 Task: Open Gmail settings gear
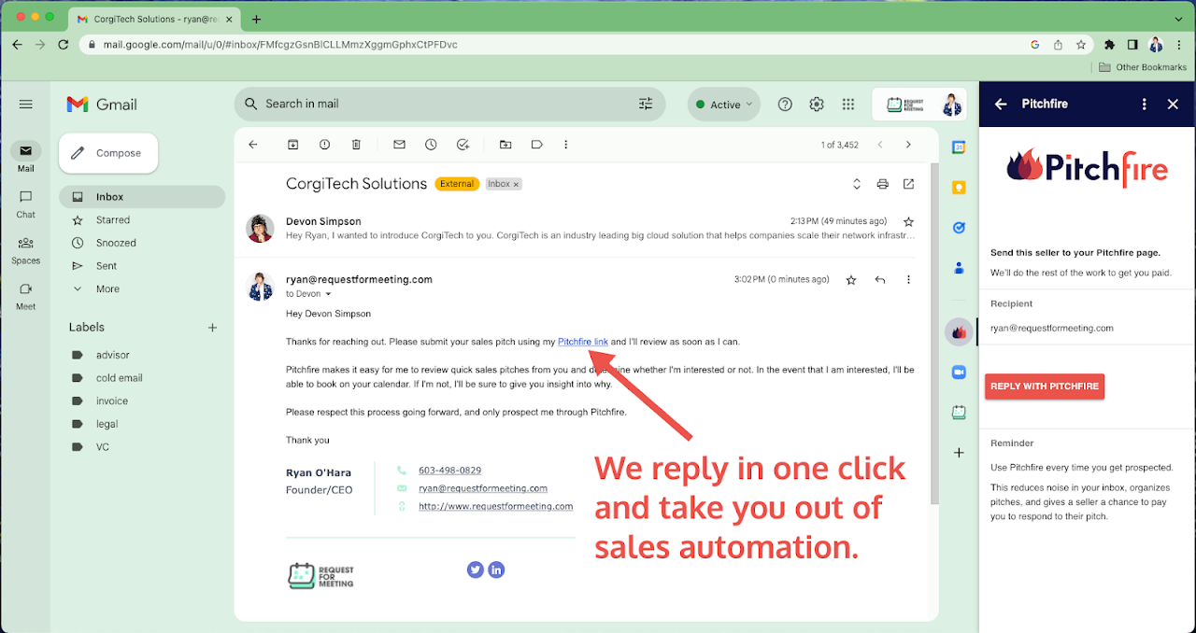(817, 105)
